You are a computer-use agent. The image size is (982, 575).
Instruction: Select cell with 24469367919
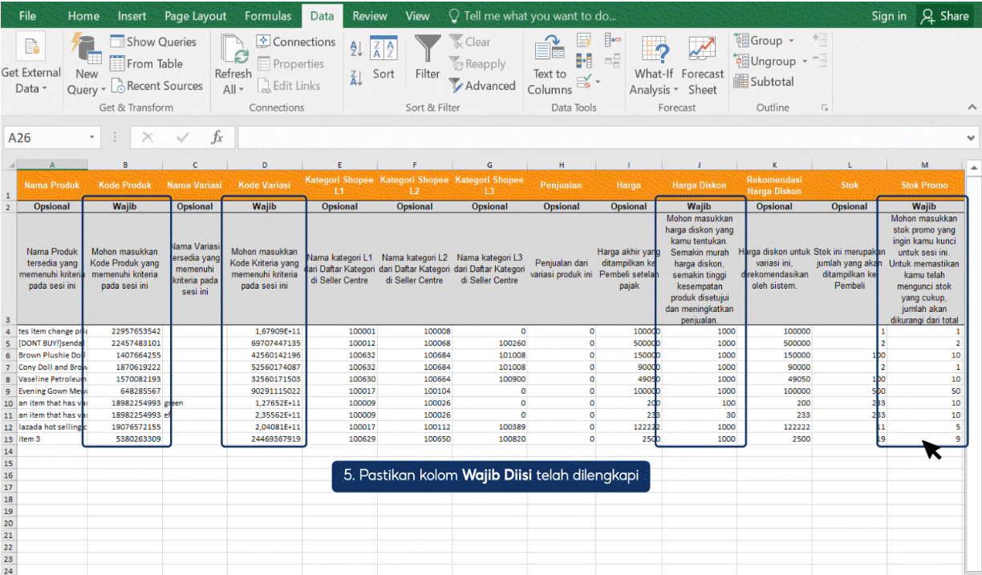coord(264,439)
